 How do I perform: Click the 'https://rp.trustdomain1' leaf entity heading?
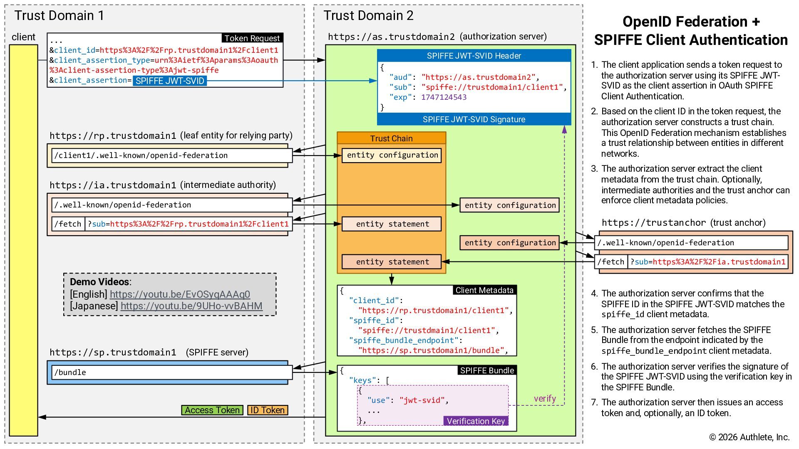pyautogui.click(x=171, y=136)
